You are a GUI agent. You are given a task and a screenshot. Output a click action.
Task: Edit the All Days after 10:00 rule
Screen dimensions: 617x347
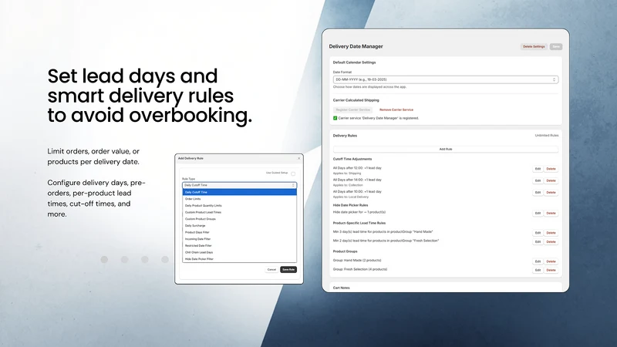tap(538, 192)
